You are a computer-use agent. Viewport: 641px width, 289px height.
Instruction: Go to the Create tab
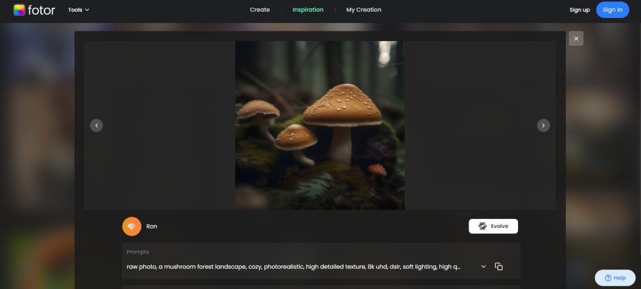[x=259, y=10]
